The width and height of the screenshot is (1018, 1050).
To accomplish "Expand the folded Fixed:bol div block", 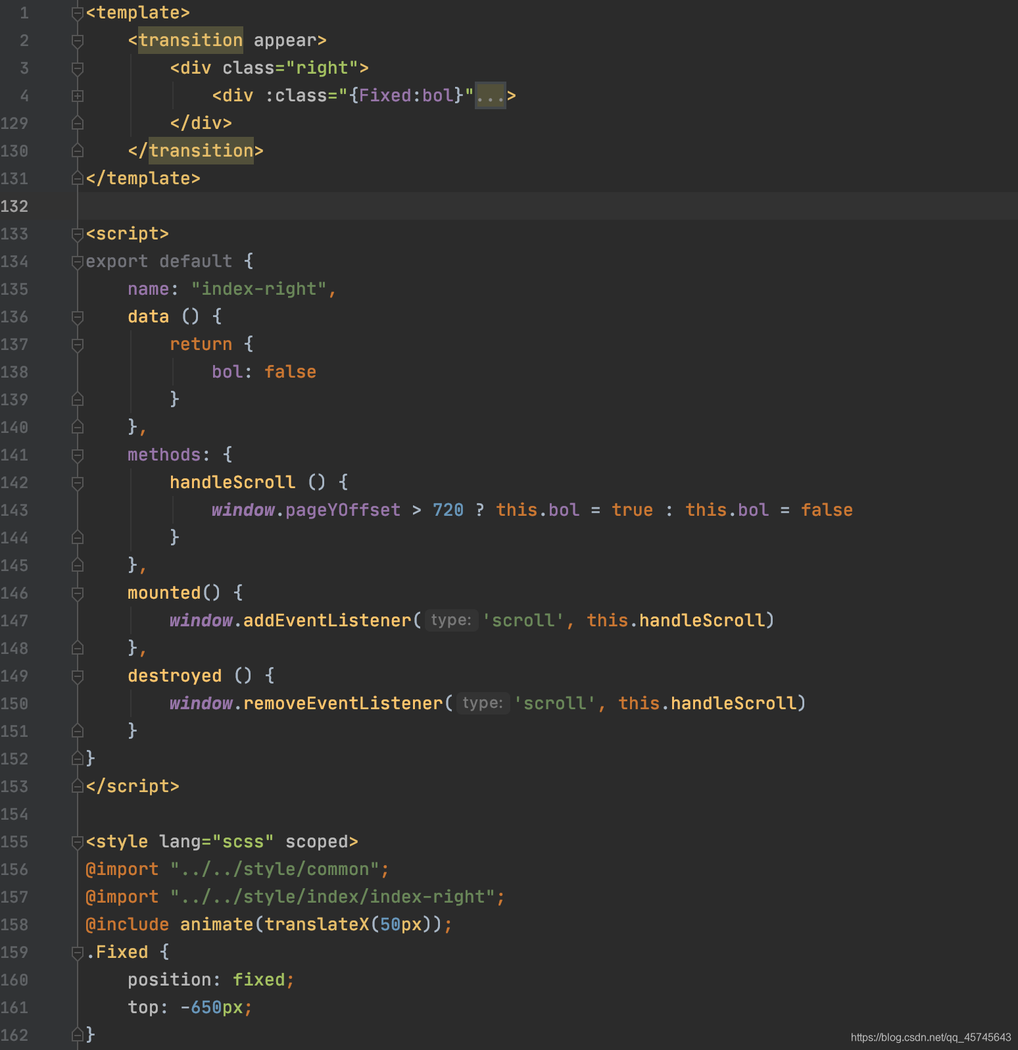I will click(77, 96).
